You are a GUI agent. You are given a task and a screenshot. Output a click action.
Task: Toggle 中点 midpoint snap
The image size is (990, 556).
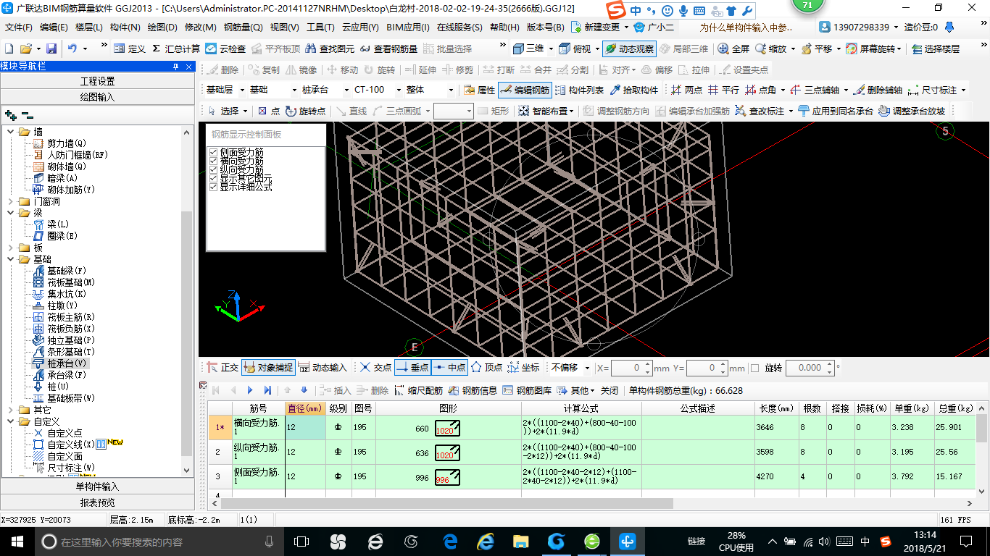pyautogui.click(x=449, y=368)
